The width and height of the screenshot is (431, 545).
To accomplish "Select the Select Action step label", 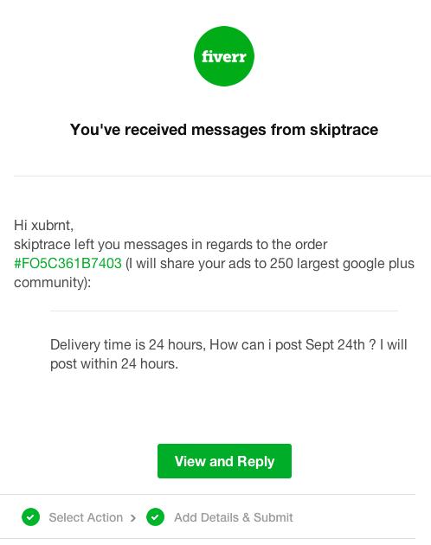I will pos(86,517).
